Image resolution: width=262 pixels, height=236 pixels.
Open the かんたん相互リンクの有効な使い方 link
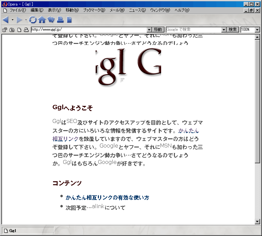[107, 198]
